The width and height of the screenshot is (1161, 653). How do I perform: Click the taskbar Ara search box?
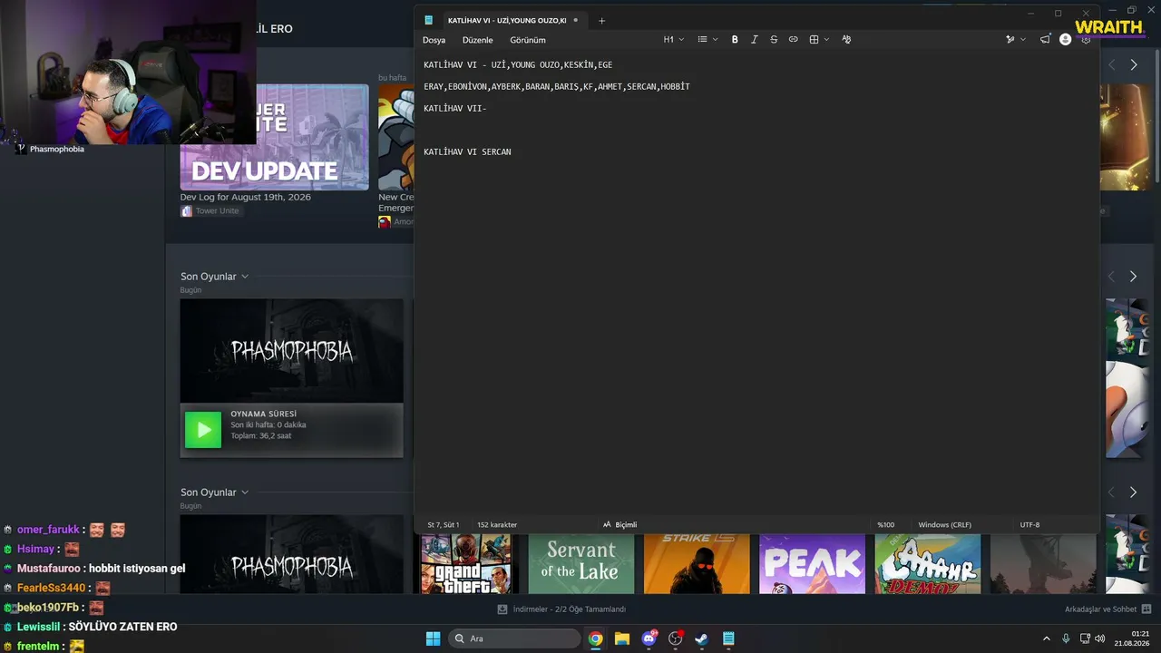pos(515,638)
